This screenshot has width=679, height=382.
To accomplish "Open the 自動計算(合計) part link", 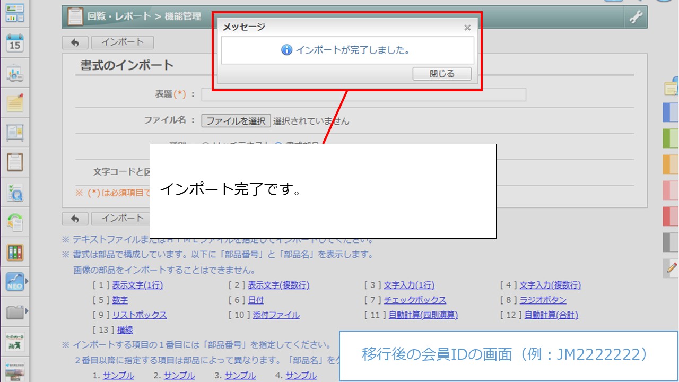I will coord(551,315).
